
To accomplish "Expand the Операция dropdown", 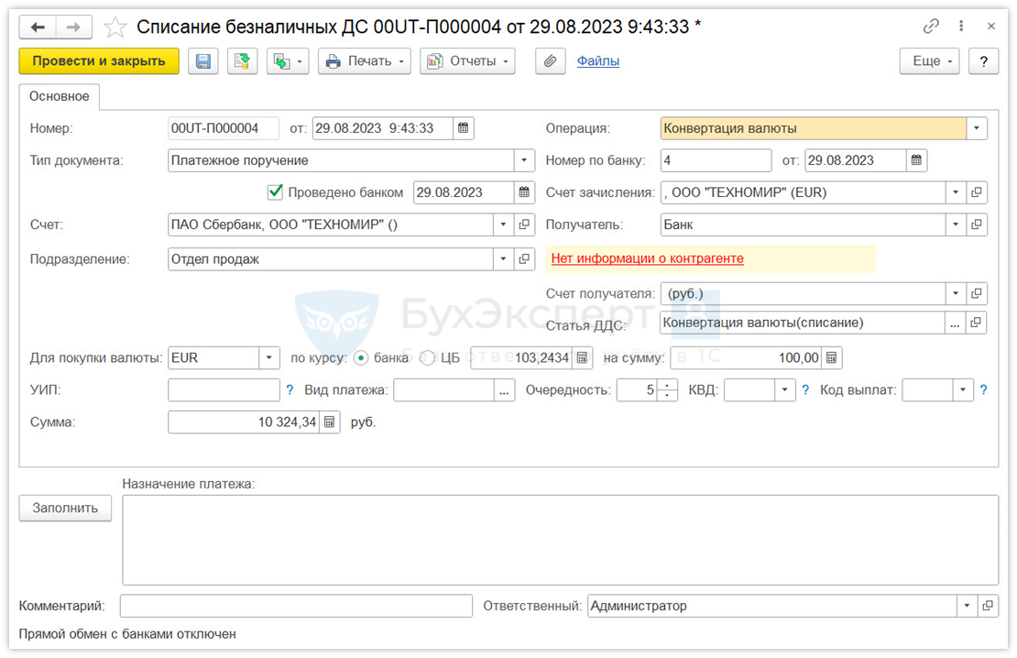I will coord(976,128).
